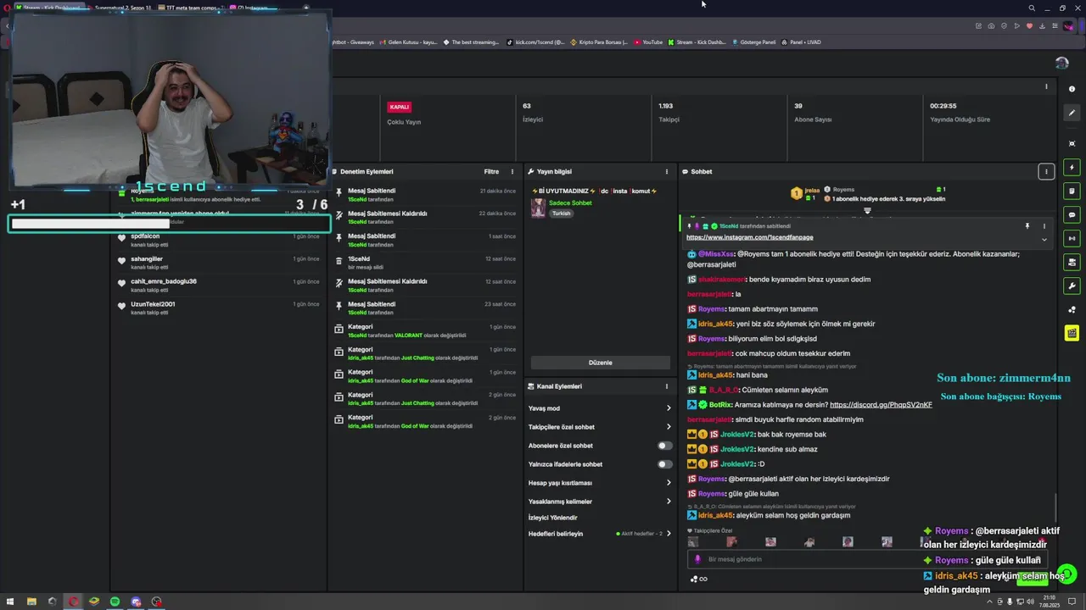Viewport: 1086px width, 610px height.
Task: Toggle Abonelere özel sohbet switch
Action: (665, 446)
